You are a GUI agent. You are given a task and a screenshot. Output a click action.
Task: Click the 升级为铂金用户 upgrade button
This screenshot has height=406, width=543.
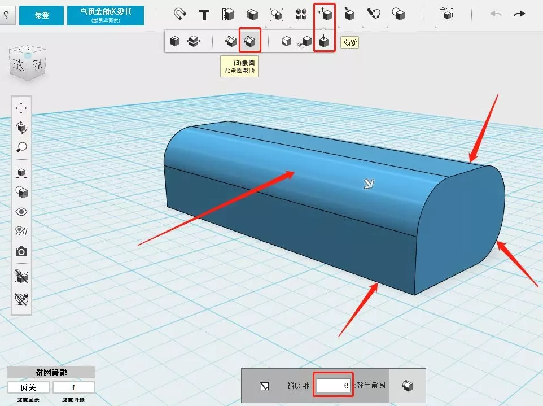(x=106, y=15)
